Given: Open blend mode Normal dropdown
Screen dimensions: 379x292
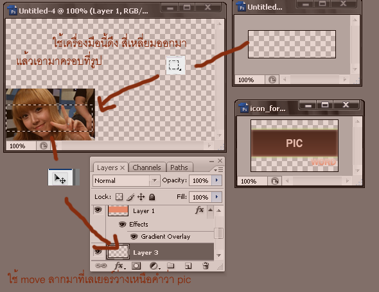Looking at the screenshot, I should click(126, 180).
